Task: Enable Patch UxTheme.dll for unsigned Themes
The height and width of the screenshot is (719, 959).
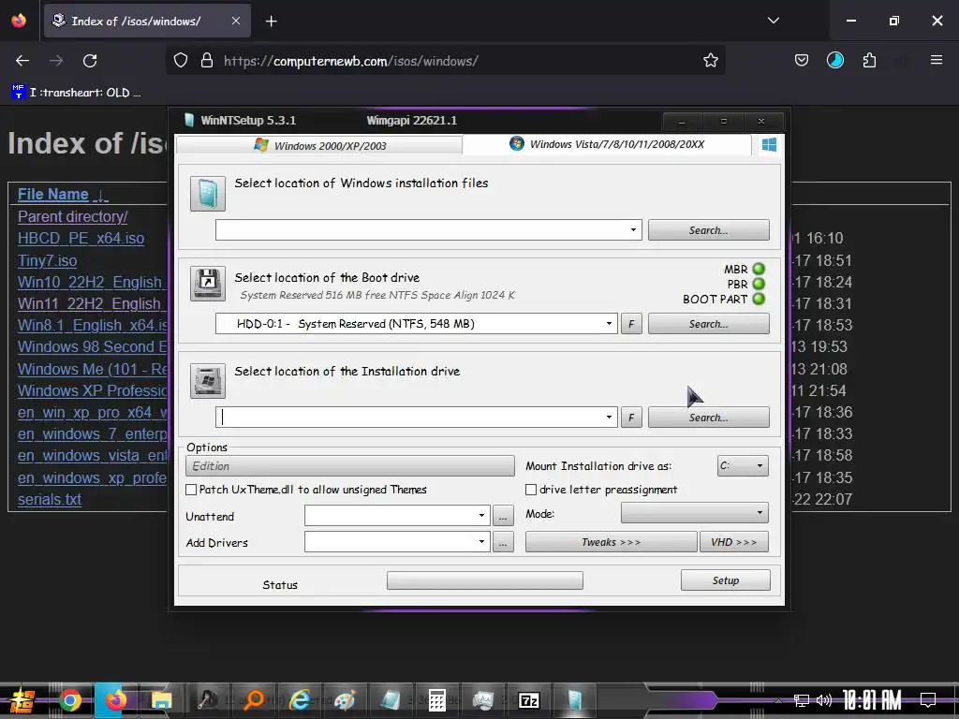Action: [x=191, y=490]
